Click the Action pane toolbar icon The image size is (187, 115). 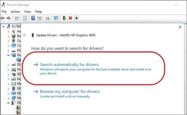click(39, 18)
